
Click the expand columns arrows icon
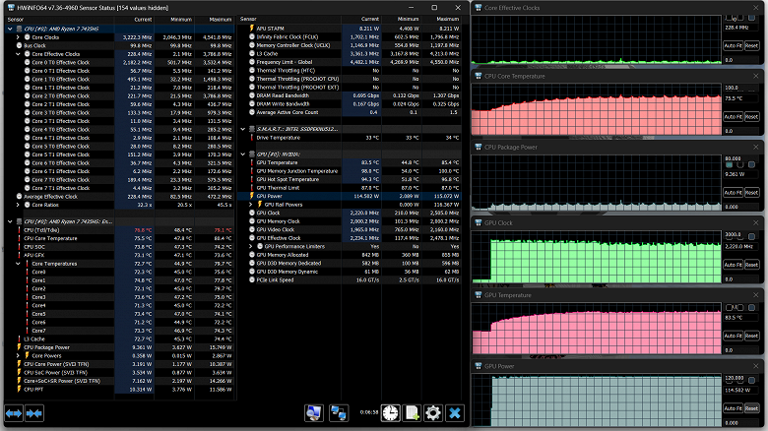[15, 413]
